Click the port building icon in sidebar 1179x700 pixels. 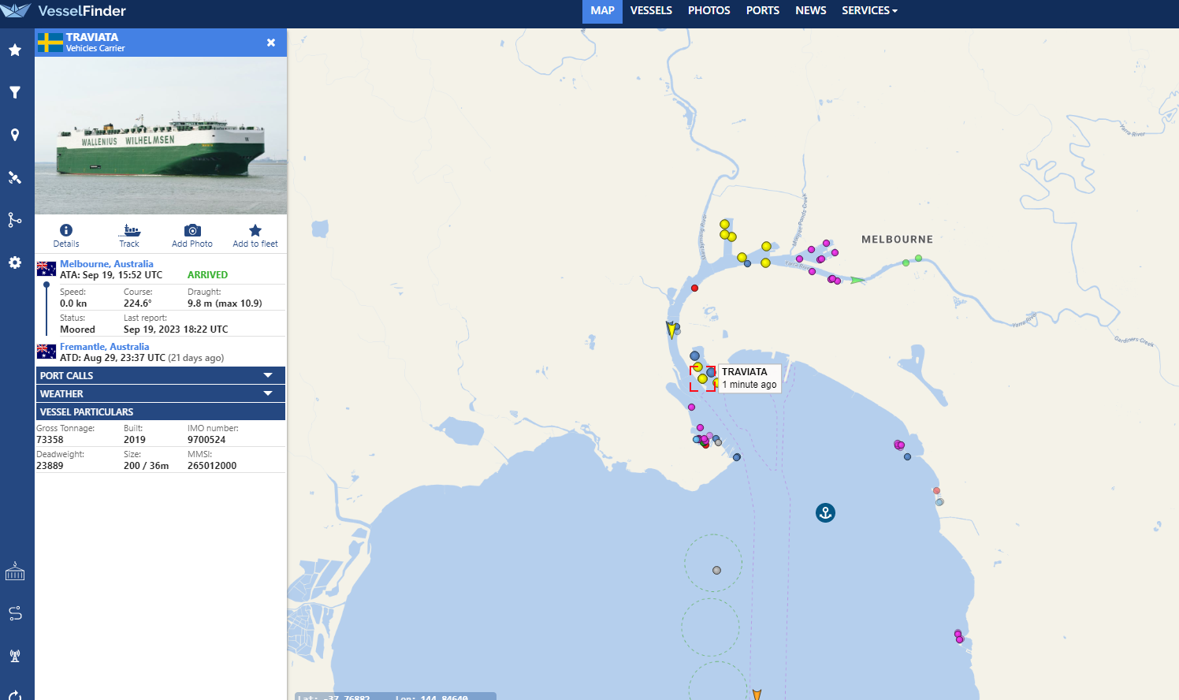click(15, 572)
